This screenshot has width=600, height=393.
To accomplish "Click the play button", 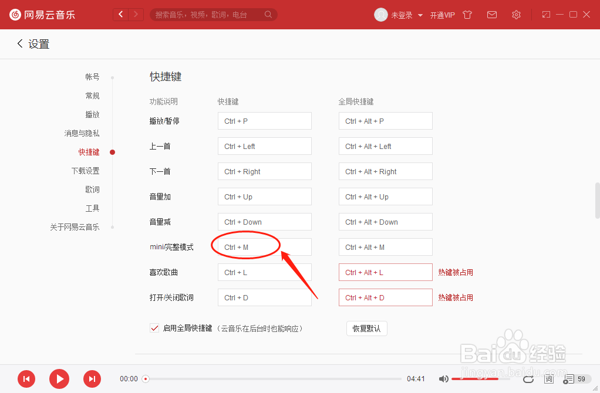I will 59,379.
